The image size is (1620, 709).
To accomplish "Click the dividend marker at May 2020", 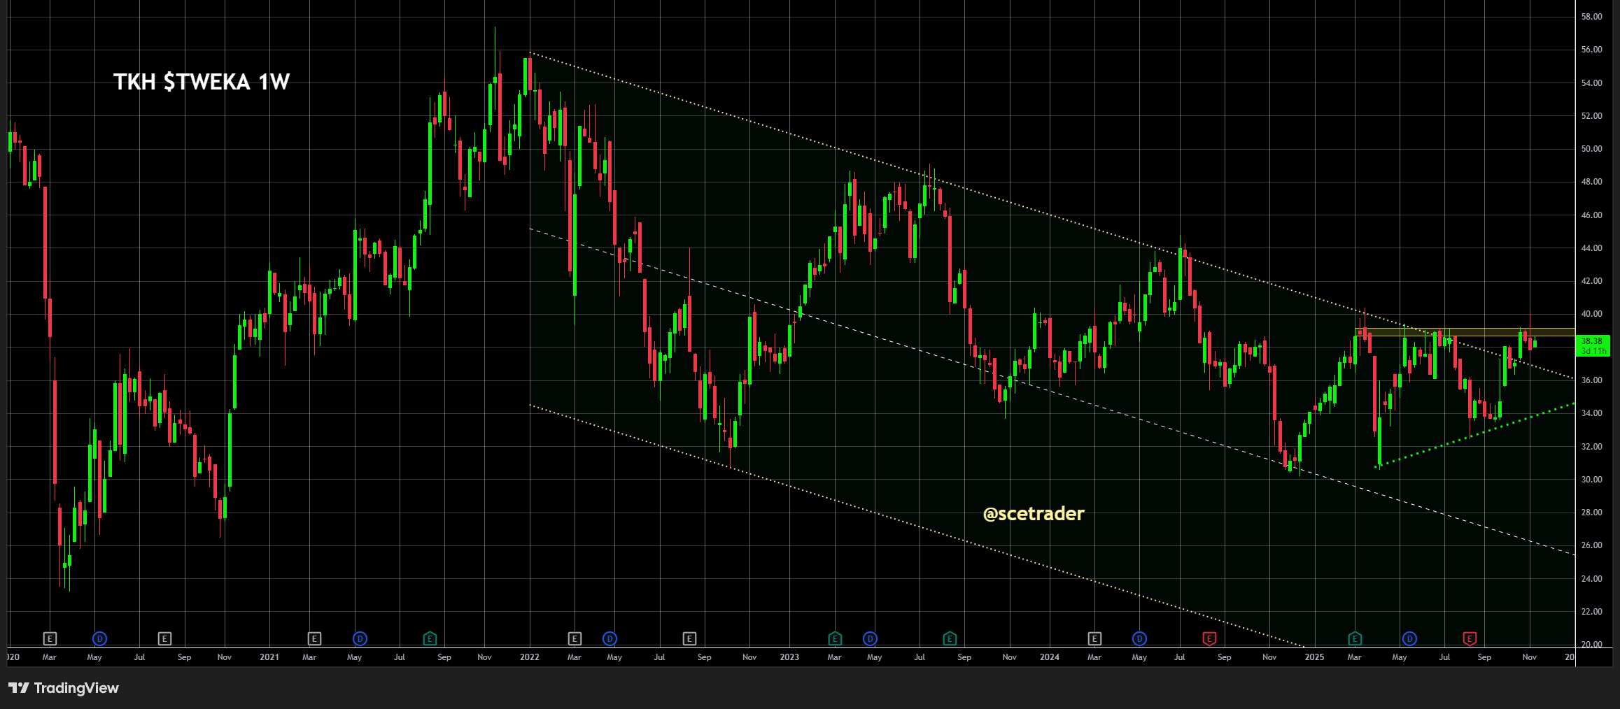I will (x=99, y=638).
